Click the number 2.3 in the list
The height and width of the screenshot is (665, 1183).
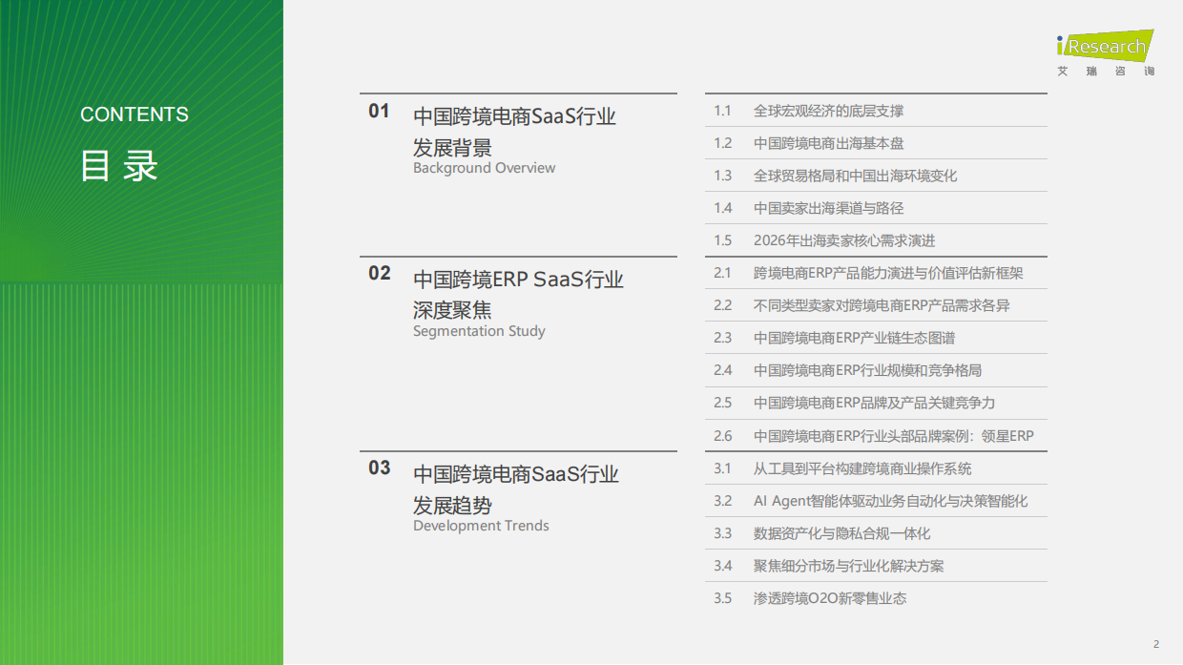(x=722, y=338)
